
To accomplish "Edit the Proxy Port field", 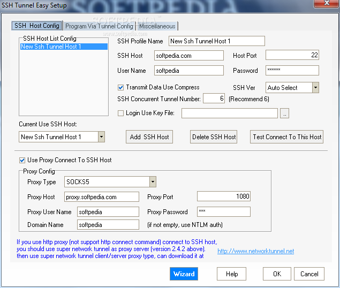I will tap(224, 196).
